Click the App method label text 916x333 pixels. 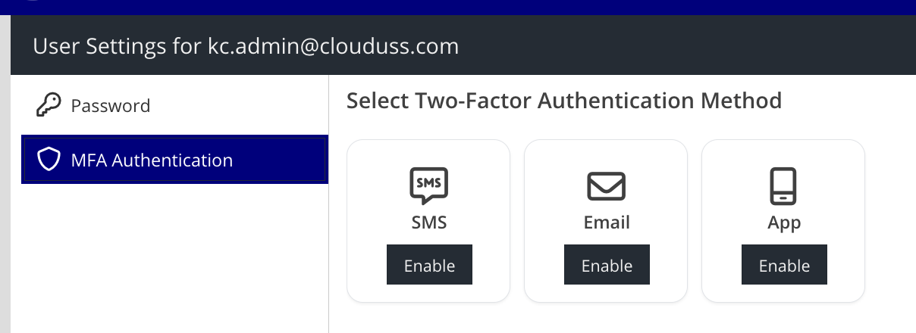click(783, 223)
